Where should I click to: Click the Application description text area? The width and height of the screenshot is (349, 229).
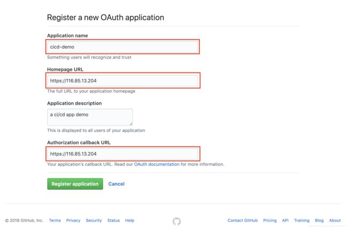[90, 117]
